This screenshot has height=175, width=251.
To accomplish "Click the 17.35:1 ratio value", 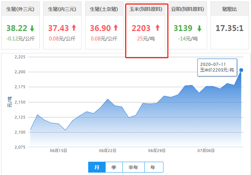I will tap(230, 28).
